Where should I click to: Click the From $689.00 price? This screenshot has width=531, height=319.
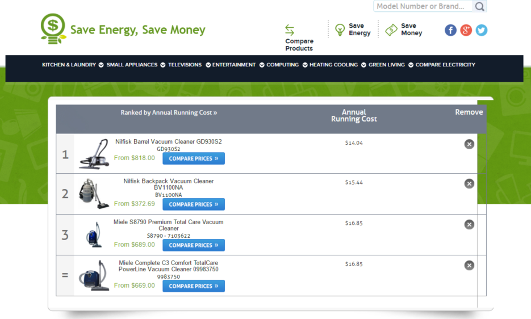(135, 245)
